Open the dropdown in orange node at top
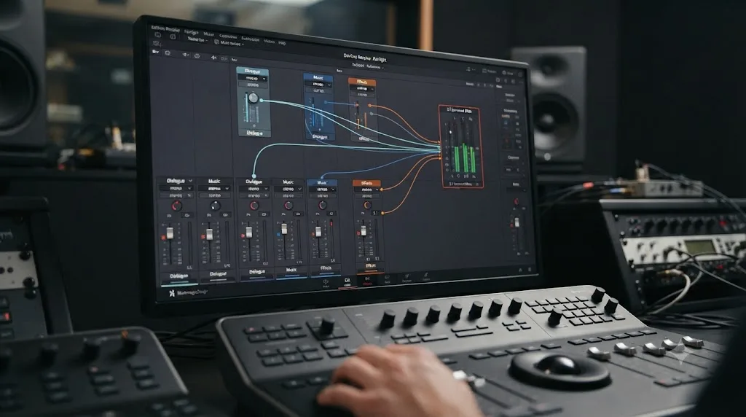 coord(362,88)
